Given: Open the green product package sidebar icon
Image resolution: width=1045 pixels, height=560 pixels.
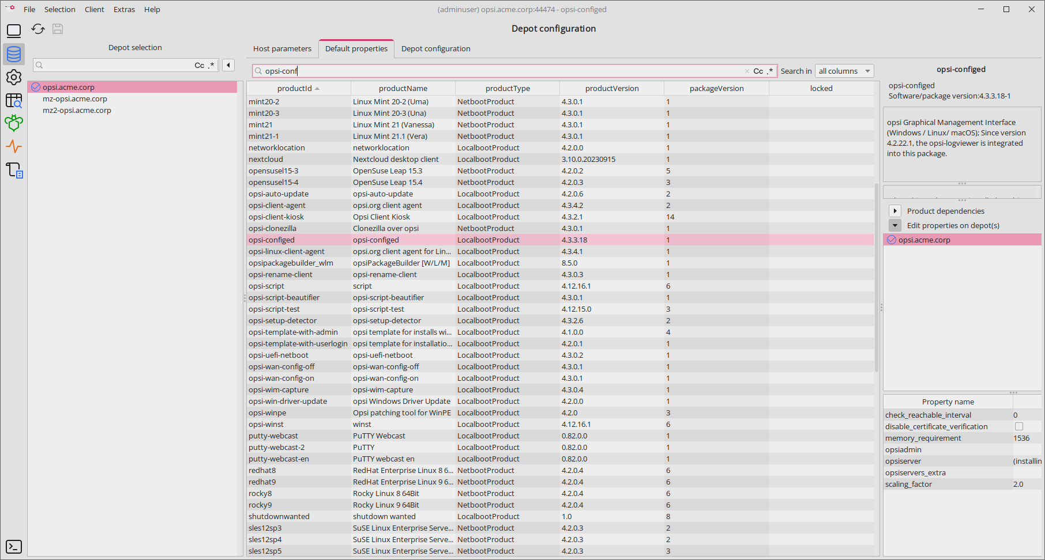Looking at the screenshot, I should click(14, 123).
